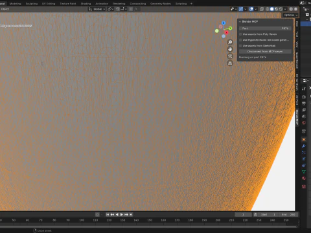Open the Rendering workspace tab

click(x=119, y=4)
